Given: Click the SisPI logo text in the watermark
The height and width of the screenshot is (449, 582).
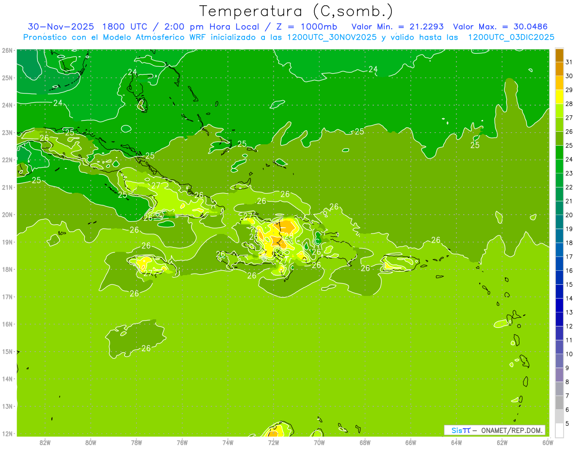Looking at the screenshot, I should click(x=460, y=430).
